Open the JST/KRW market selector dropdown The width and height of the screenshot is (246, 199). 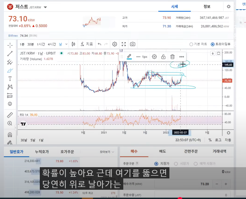(x=45, y=7)
